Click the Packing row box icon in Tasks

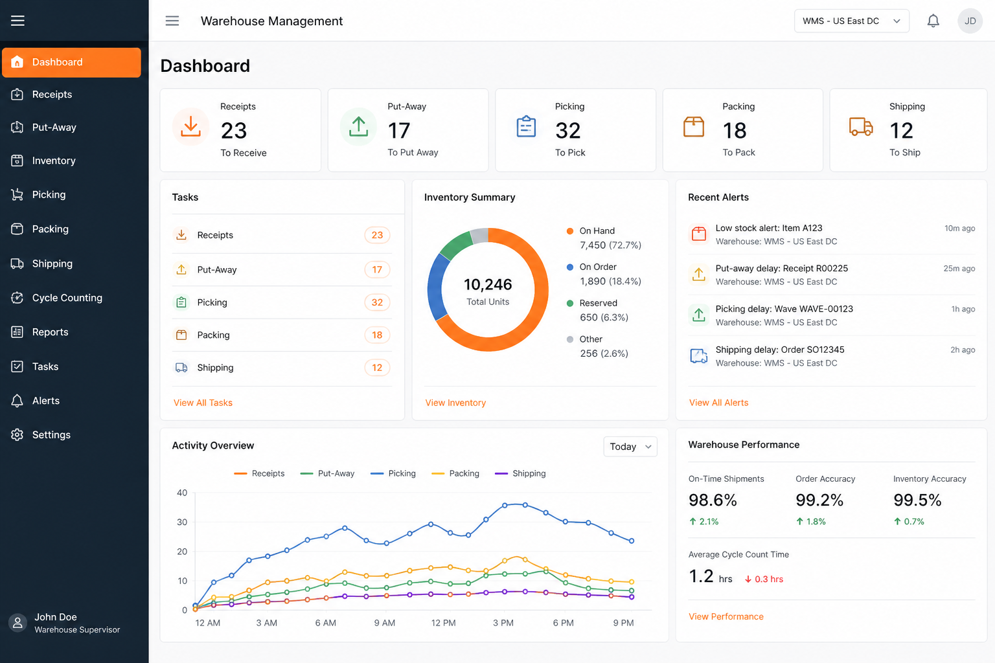(181, 335)
